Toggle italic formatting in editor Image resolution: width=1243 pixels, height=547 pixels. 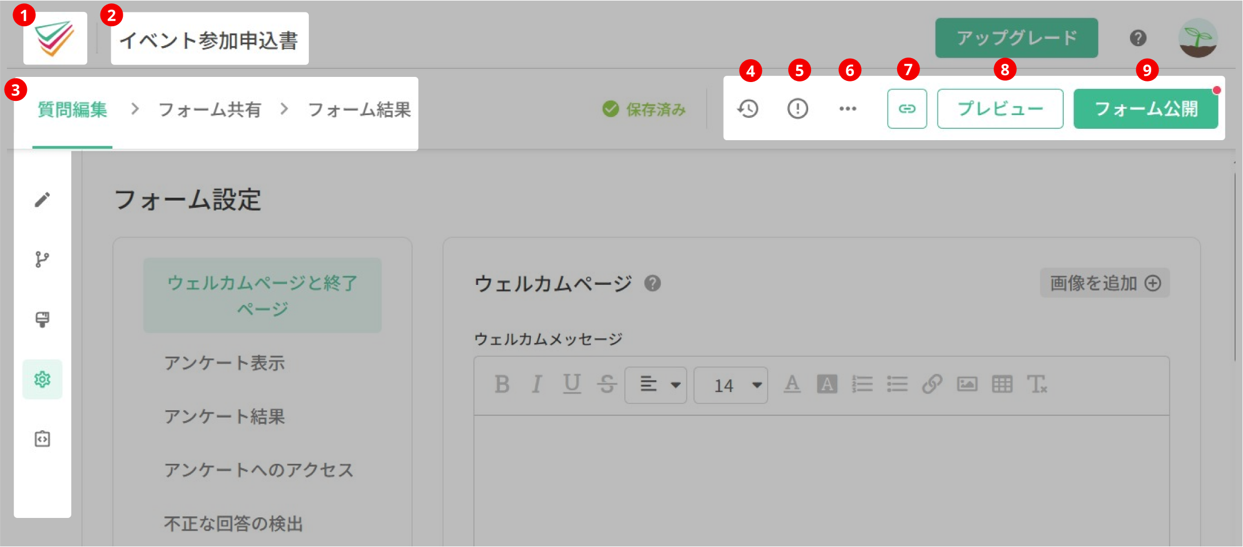coord(536,385)
